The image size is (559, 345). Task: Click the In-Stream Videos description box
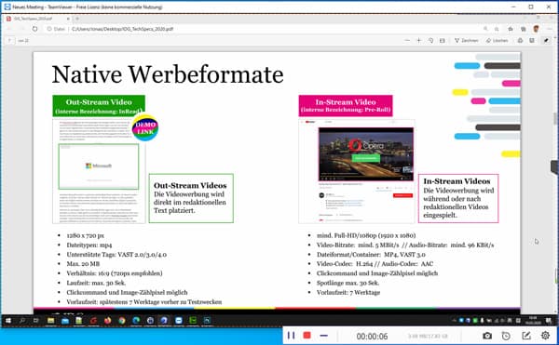(x=458, y=198)
